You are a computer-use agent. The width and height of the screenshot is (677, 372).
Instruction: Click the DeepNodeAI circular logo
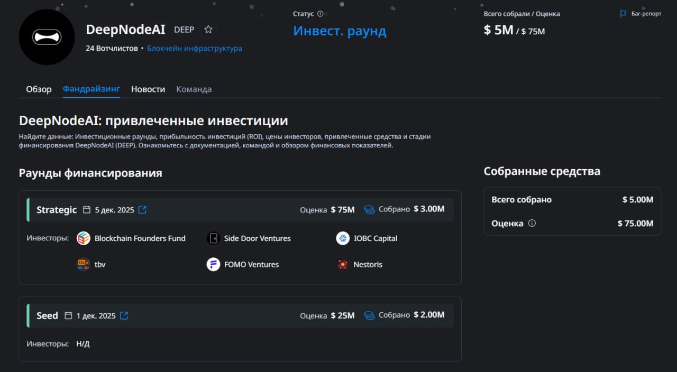click(47, 37)
